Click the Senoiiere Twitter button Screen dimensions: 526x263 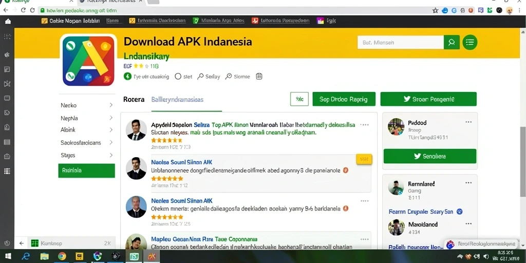(430, 156)
